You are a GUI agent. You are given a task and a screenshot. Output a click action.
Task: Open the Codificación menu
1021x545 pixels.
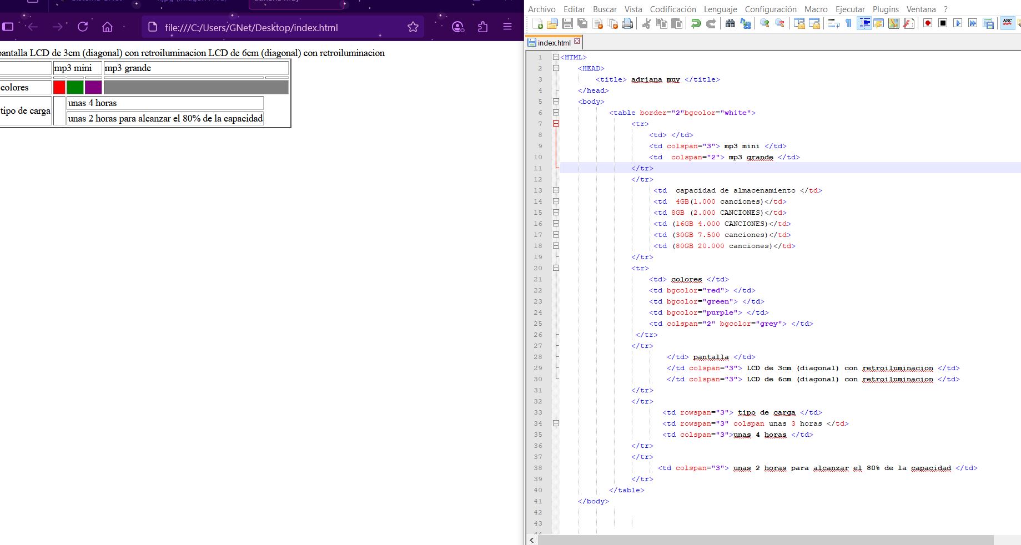point(673,9)
